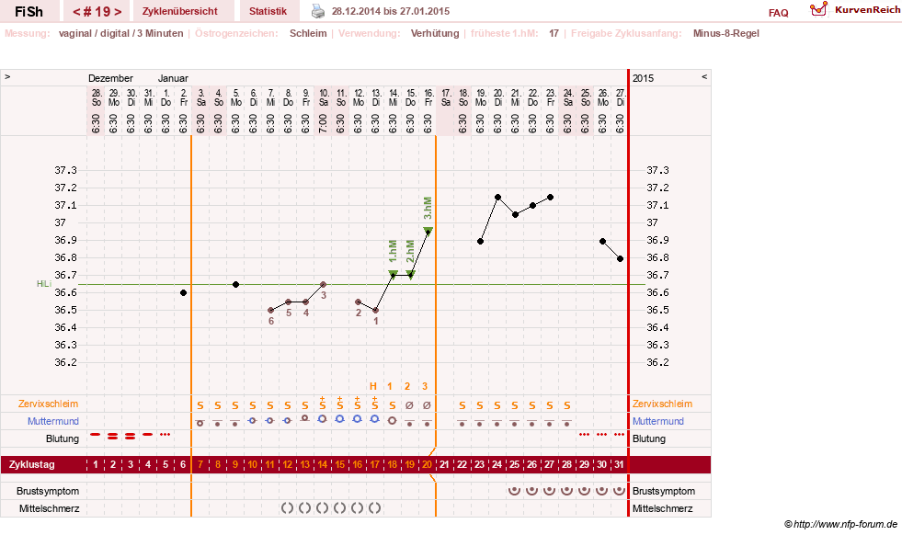Click the 2015 year label
This screenshot has height=535, width=902.
643,78
